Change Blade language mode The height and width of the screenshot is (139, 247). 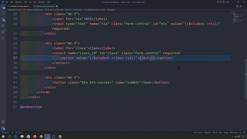pos(226,132)
